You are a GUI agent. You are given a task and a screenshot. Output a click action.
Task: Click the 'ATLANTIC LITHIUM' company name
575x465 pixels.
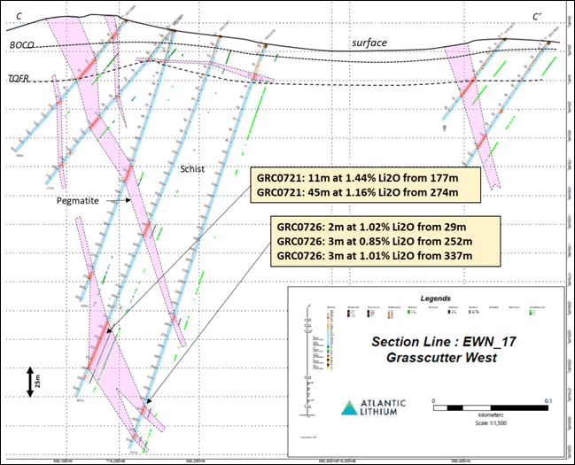click(x=383, y=407)
